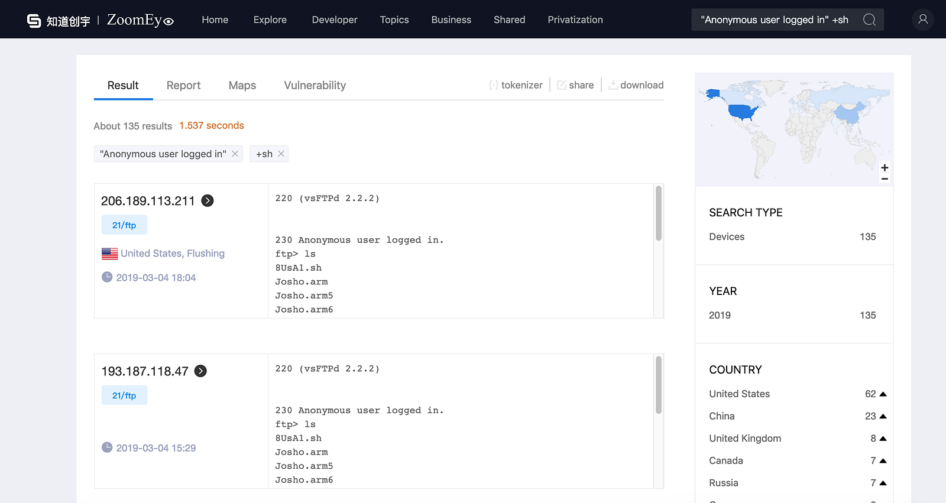This screenshot has width=946, height=503.
Task: Open details arrow for 206.189.113.211
Action: [208, 200]
